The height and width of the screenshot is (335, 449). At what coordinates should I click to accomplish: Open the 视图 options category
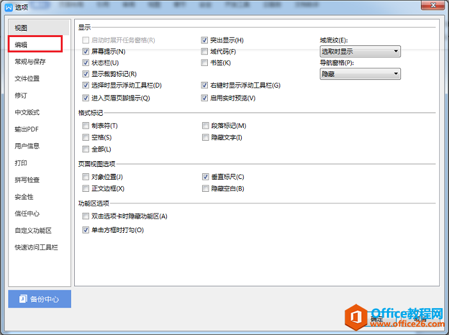39,27
